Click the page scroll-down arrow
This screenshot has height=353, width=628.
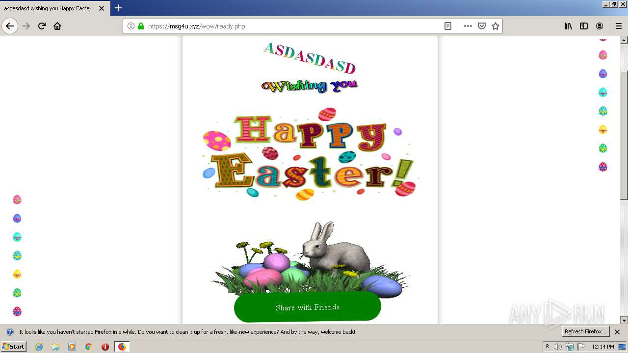[624, 320]
